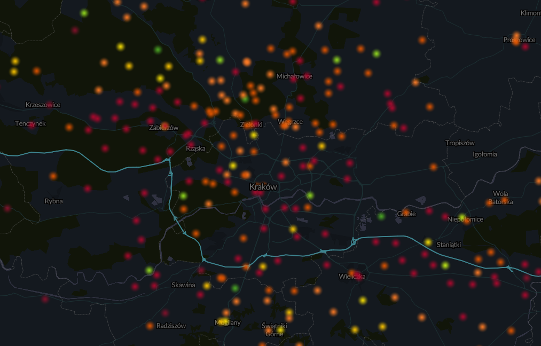Click the yellow marker below Zielonki label
541x346 pixels.
(254, 135)
